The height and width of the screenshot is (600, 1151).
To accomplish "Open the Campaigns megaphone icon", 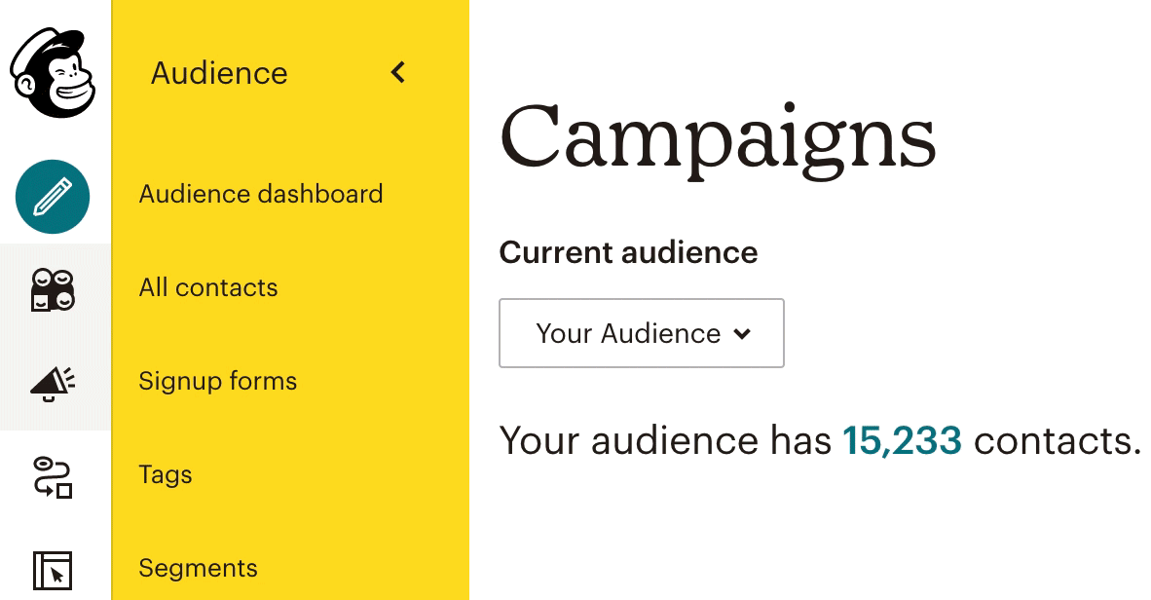I will pyautogui.click(x=53, y=383).
